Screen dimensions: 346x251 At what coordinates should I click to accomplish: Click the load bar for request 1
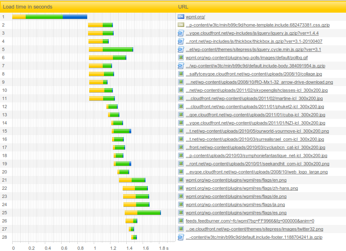(50, 17)
